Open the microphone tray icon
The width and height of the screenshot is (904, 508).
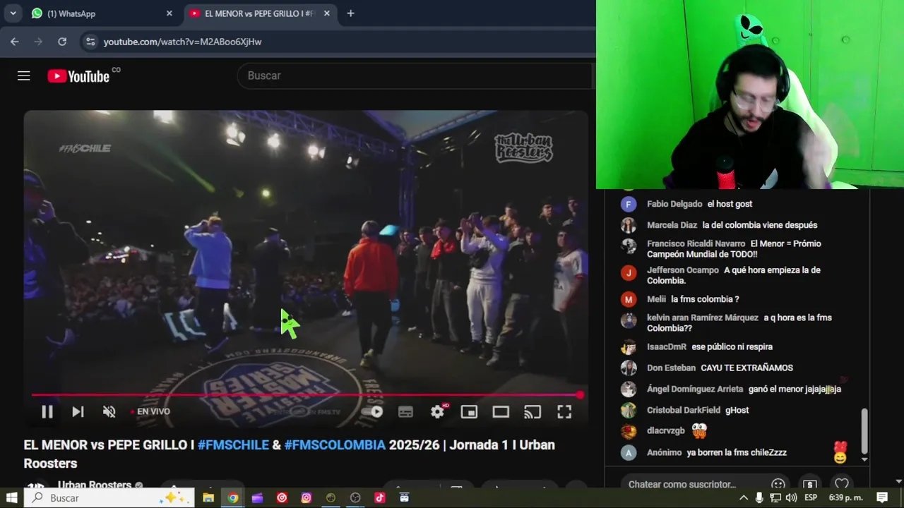[x=759, y=497]
